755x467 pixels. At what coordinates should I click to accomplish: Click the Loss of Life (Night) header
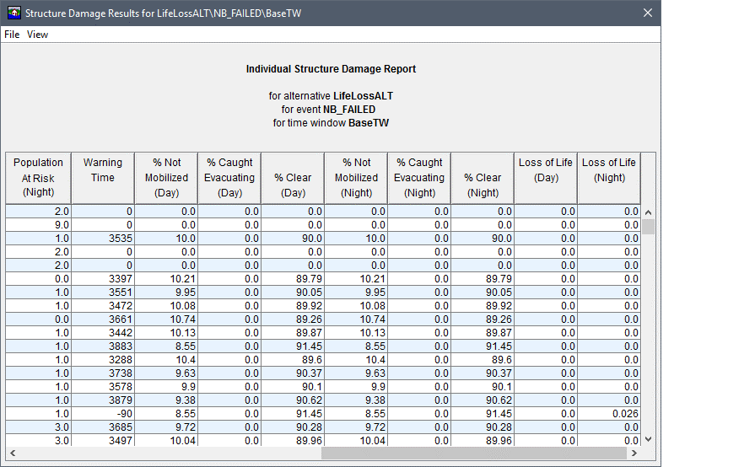(x=609, y=178)
